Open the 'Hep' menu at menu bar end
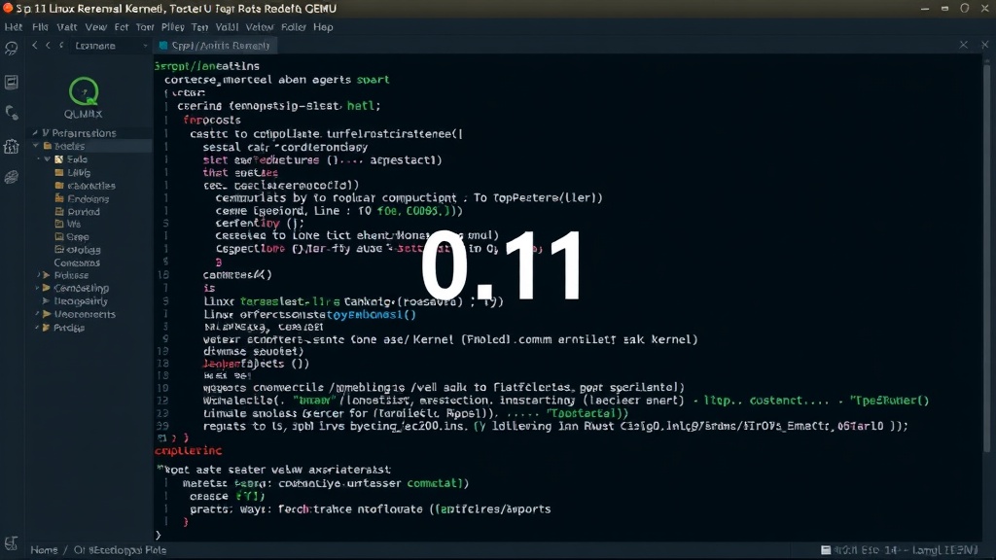The image size is (996, 560). coord(323,26)
